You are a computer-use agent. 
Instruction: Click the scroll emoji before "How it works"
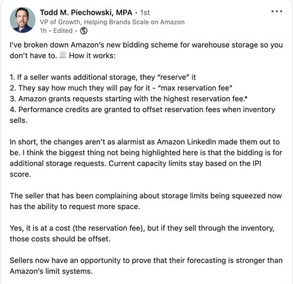(63, 55)
